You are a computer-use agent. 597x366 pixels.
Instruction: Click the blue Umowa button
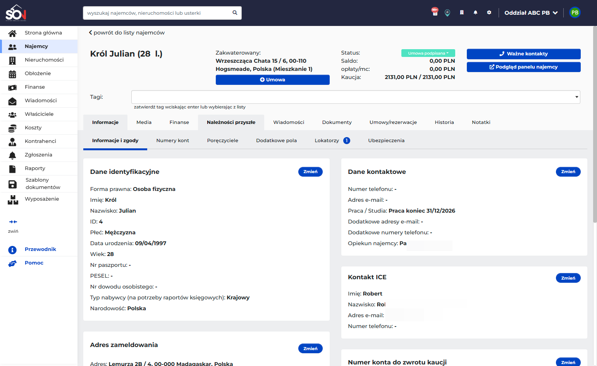(x=273, y=80)
